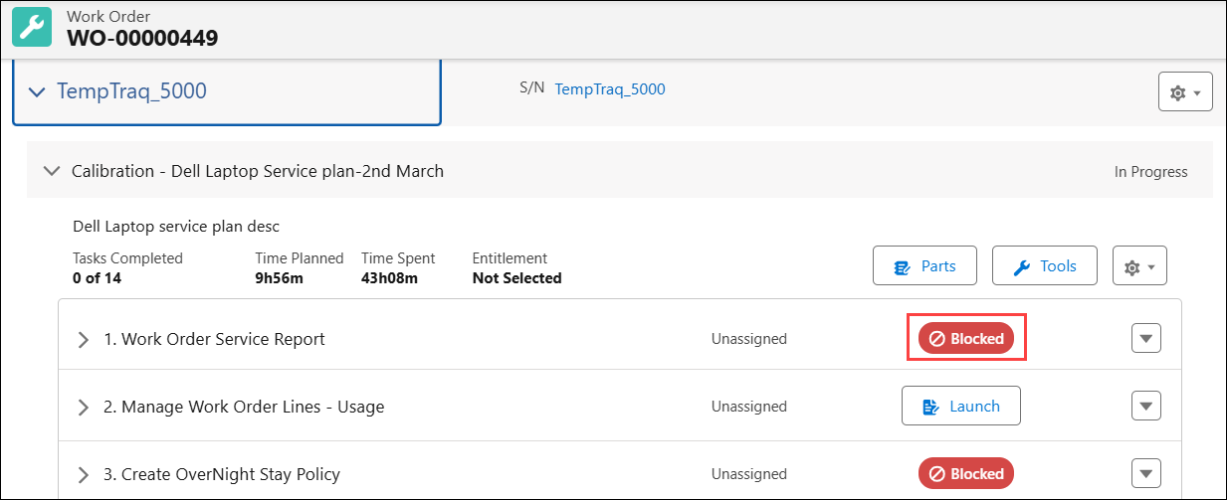1227x500 pixels.
Task: Click the Work Order wrench icon
Action: (33, 28)
